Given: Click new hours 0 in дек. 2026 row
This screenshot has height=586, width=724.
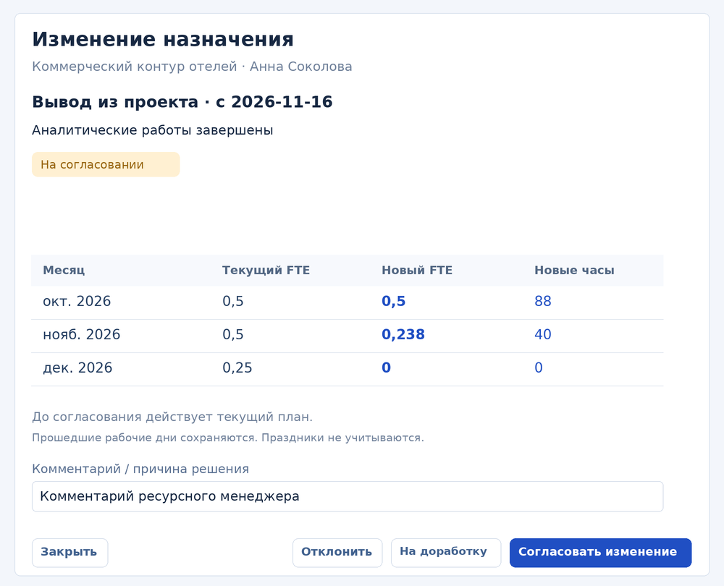Looking at the screenshot, I should [539, 368].
